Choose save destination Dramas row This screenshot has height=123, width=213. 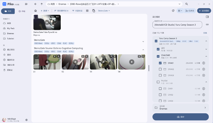pos(181,108)
